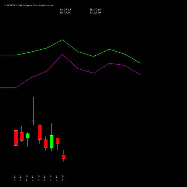
Task: Click the 22 Apr date label
Action: point(50,178)
